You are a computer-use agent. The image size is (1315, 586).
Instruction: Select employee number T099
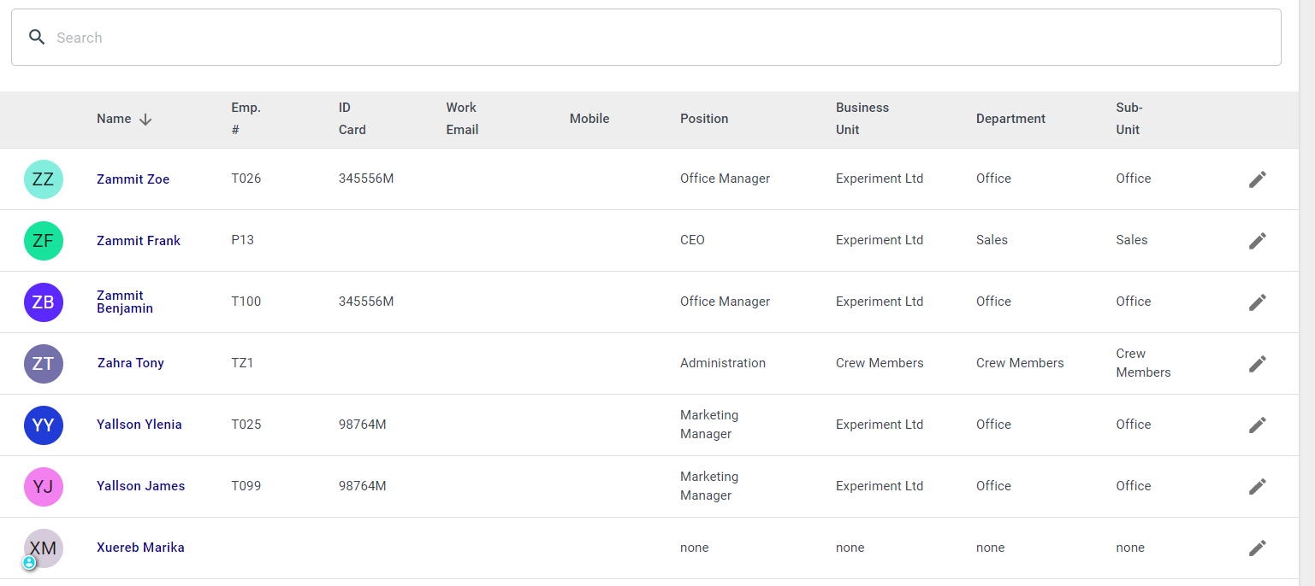[x=246, y=486]
